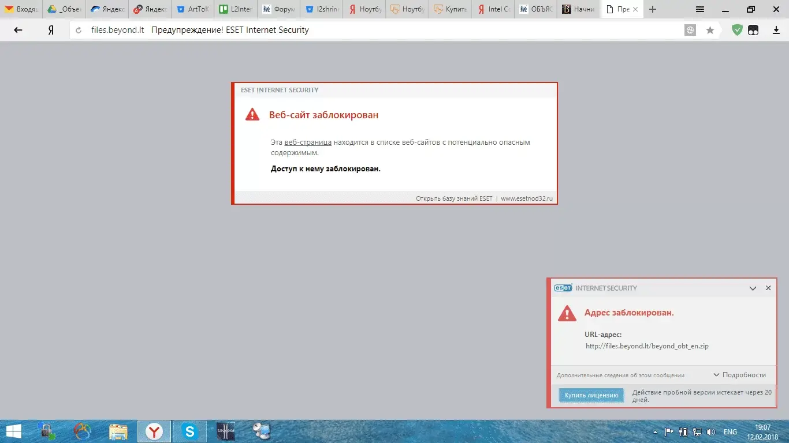The height and width of the screenshot is (443, 789).
Task: Click the trial expiry notice text
Action: [x=702, y=396]
